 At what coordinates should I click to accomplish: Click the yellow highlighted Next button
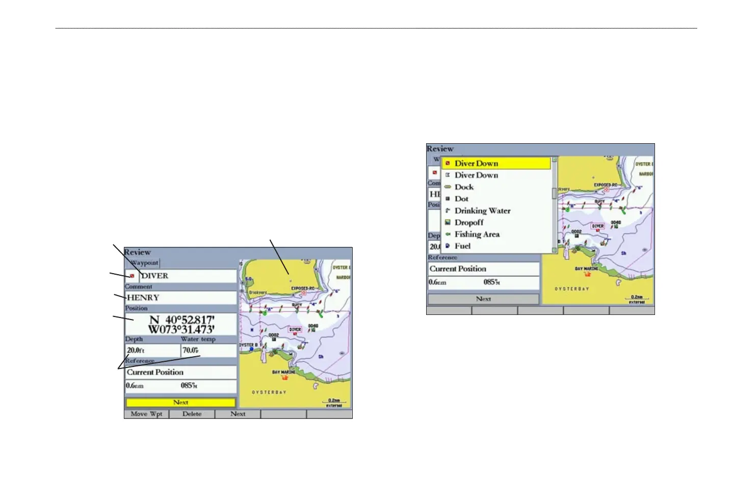click(x=180, y=403)
